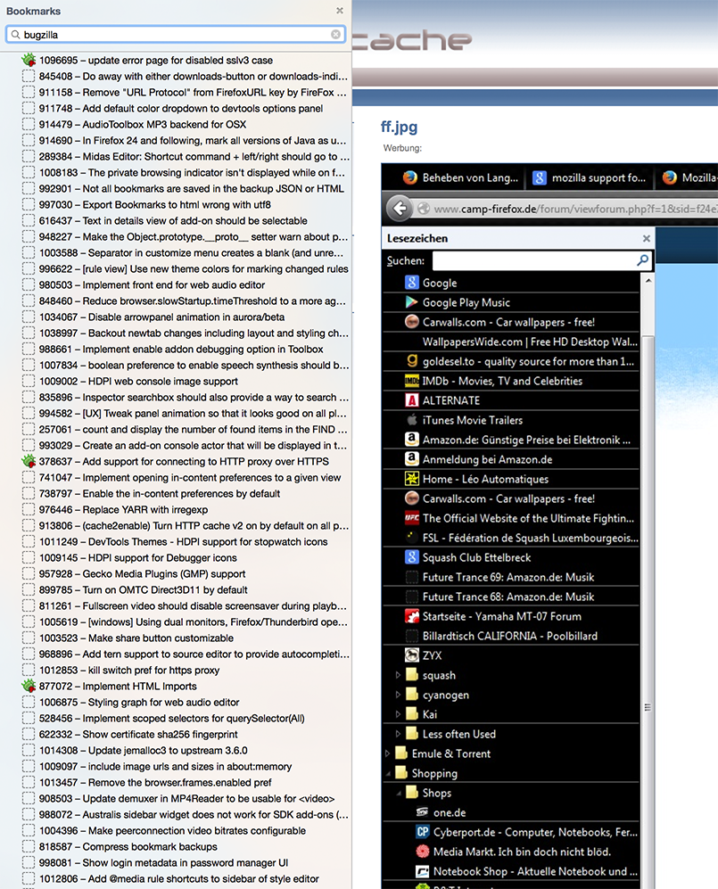The height and width of the screenshot is (889, 718).
Task: Click the Cyberport.de CP favicon
Action: pyautogui.click(x=423, y=832)
